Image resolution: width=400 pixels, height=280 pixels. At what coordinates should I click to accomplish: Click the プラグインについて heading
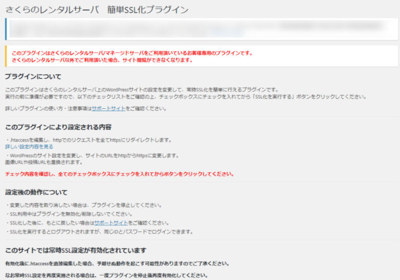point(33,76)
